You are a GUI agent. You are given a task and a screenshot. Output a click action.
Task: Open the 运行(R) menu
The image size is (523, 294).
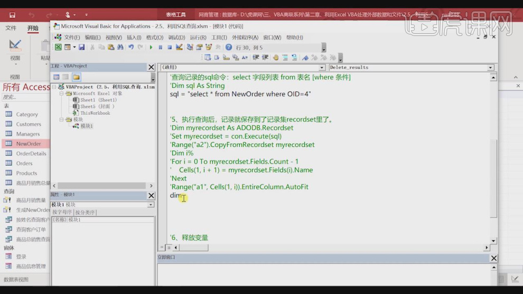pos(198,38)
